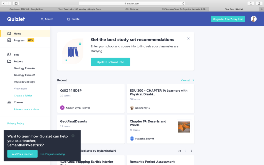The width and height of the screenshot is (264, 165).
Task: Open the Chapter 19 desert thumbnail image
Action: point(184,126)
